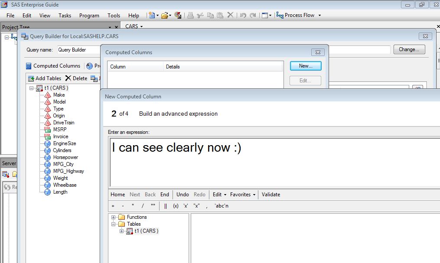The width and height of the screenshot is (440, 263).
Task: Select the MSRP column in the tree
Action: click(60, 130)
